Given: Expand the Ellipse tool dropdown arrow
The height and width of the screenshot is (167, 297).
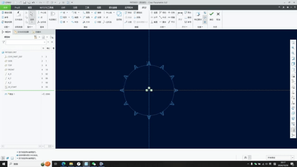Looking at the screenshot, I should coord(80,17).
